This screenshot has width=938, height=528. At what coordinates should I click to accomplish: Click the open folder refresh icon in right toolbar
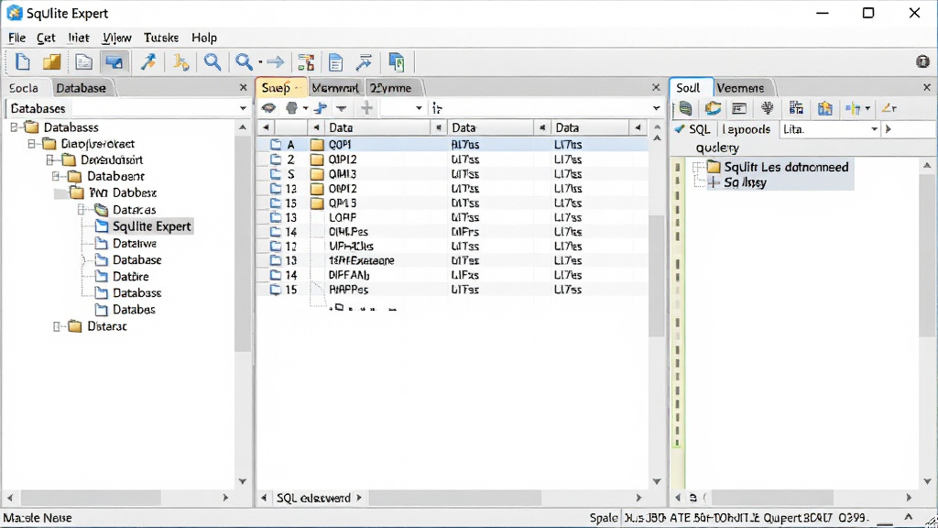[x=713, y=108]
